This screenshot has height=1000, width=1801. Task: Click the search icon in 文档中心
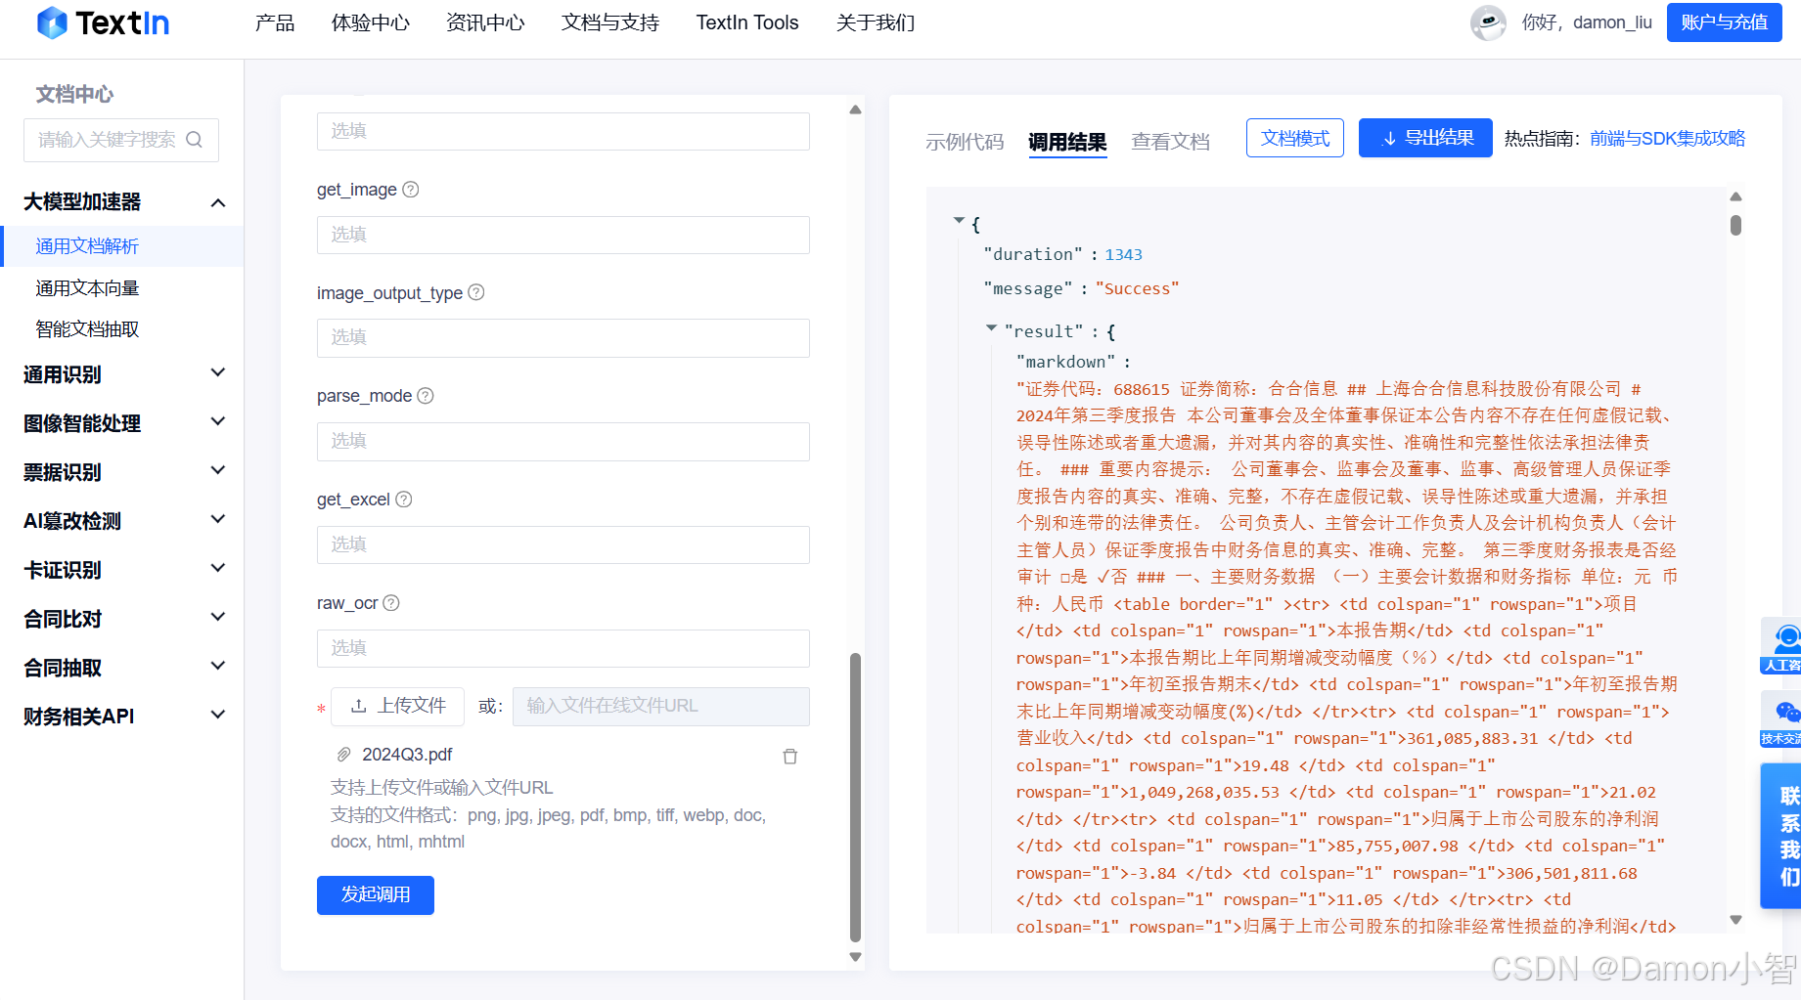pyautogui.click(x=196, y=140)
